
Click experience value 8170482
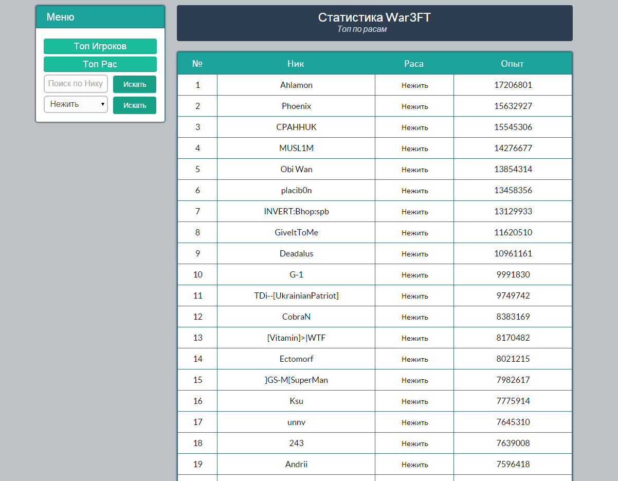[x=513, y=338]
